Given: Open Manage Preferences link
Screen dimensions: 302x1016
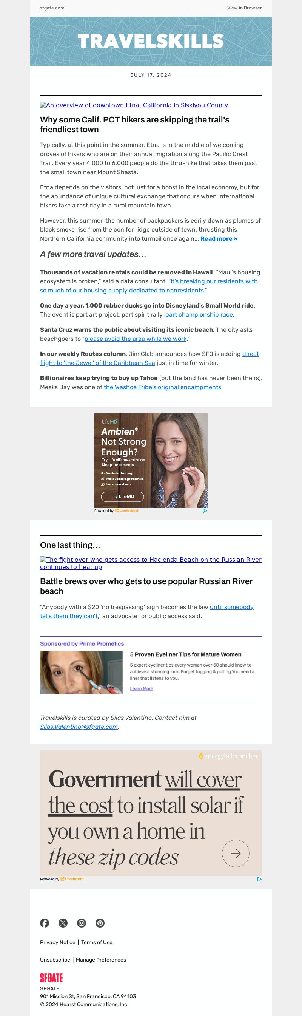Looking at the screenshot, I should [x=101, y=960].
